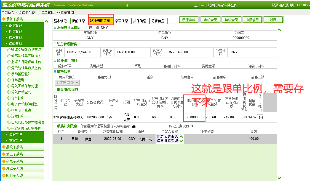This screenshot has width=310, height=181.
Task: Click the left-pointing triangle in the header bar
Action: (127, 5)
